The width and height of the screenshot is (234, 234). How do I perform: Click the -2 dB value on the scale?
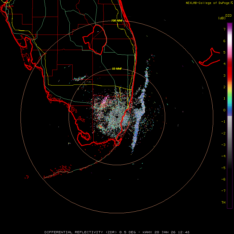click(223, 133)
